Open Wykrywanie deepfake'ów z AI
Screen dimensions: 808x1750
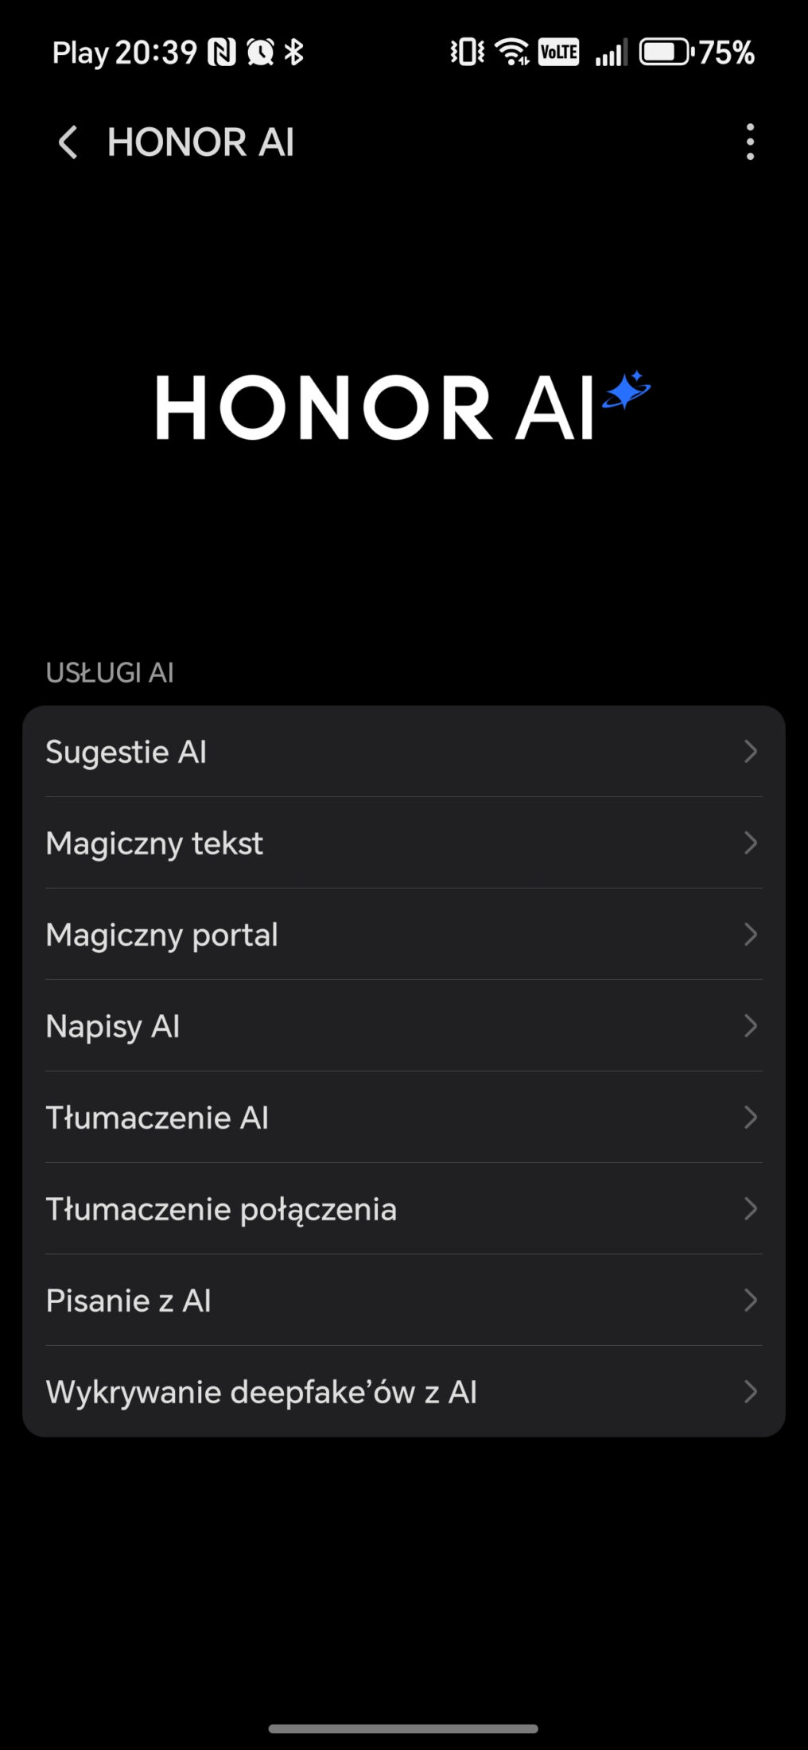tap(261, 1392)
